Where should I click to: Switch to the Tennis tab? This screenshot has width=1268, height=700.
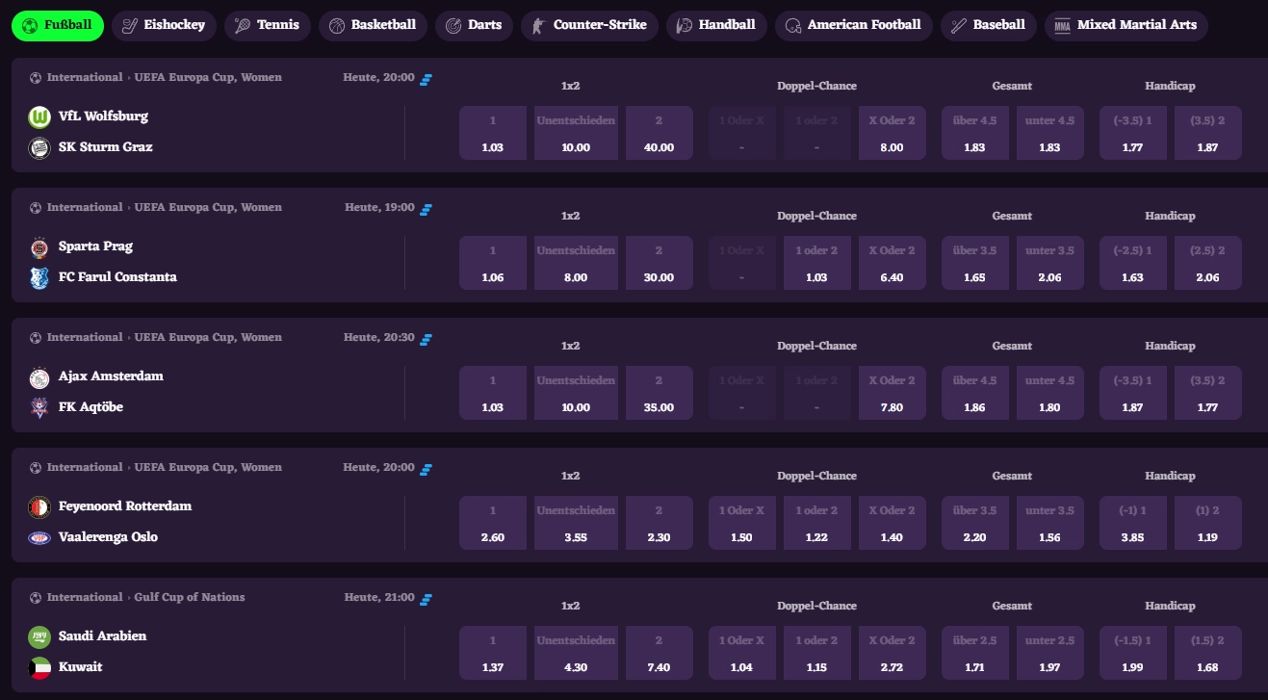(268, 25)
